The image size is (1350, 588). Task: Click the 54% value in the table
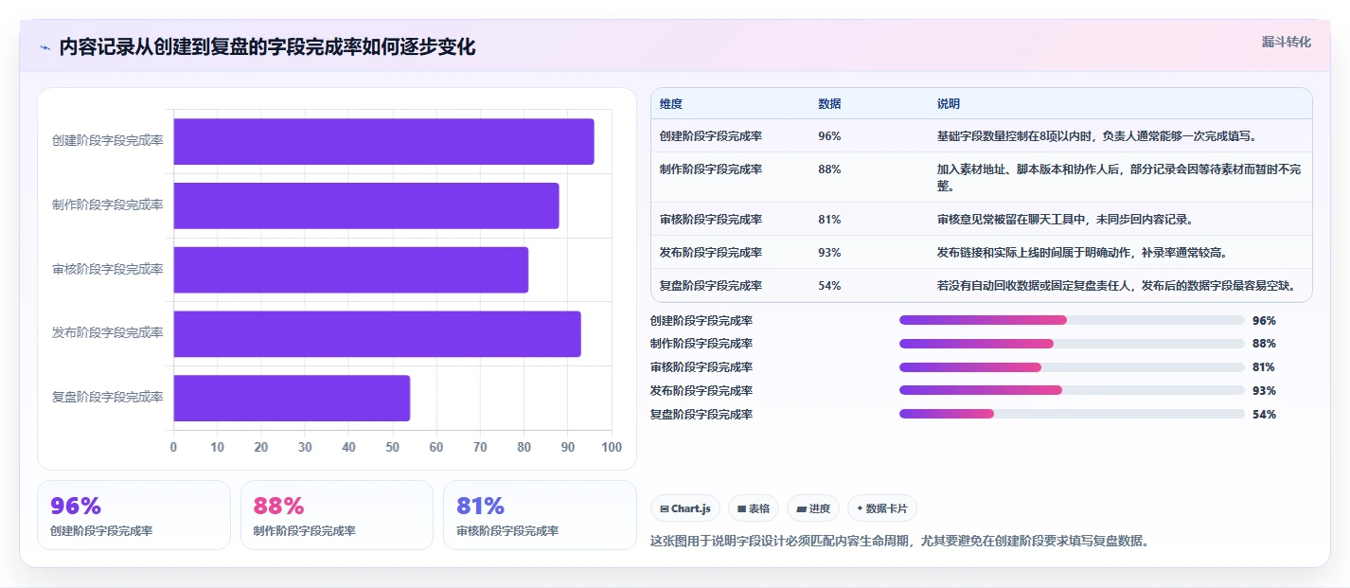[x=829, y=285]
